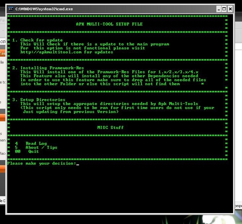242x224 pixels.
Task: Click the '4 Read Log' option text
Action: pos(31,143)
